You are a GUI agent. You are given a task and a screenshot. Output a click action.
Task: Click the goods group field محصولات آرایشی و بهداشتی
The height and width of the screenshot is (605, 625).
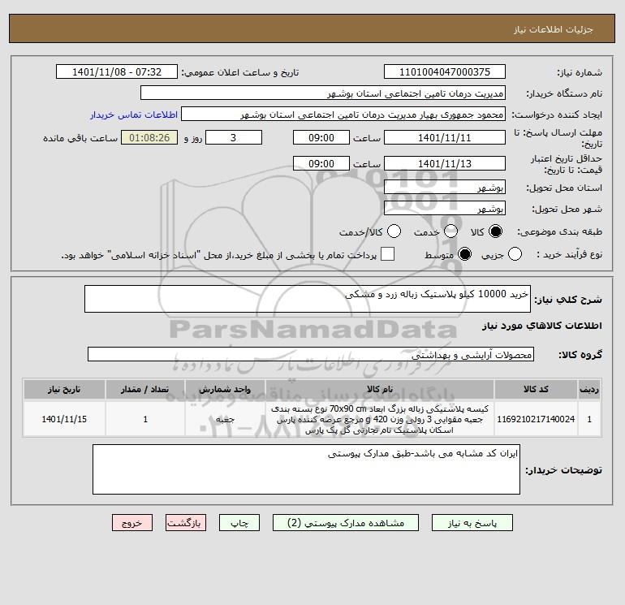point(311,354)
